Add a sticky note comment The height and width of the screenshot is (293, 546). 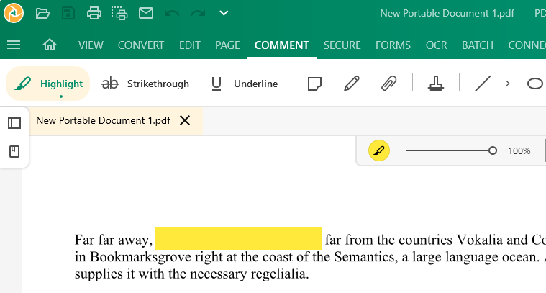[x=314, y=84]
